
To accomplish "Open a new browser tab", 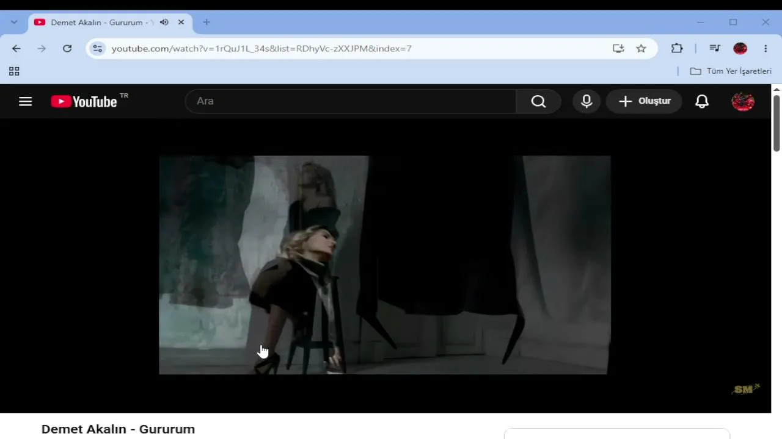I will pos(206,23).
